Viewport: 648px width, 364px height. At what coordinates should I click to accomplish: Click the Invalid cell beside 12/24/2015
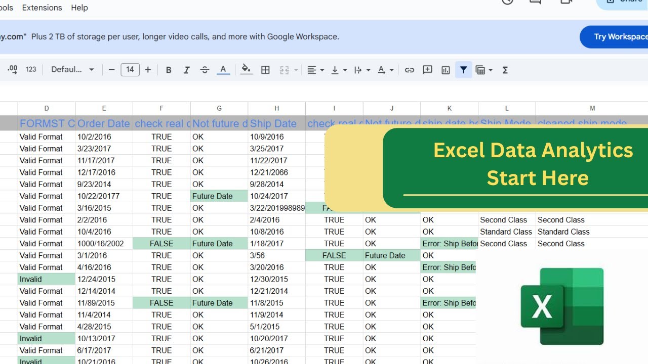[47, 279]
